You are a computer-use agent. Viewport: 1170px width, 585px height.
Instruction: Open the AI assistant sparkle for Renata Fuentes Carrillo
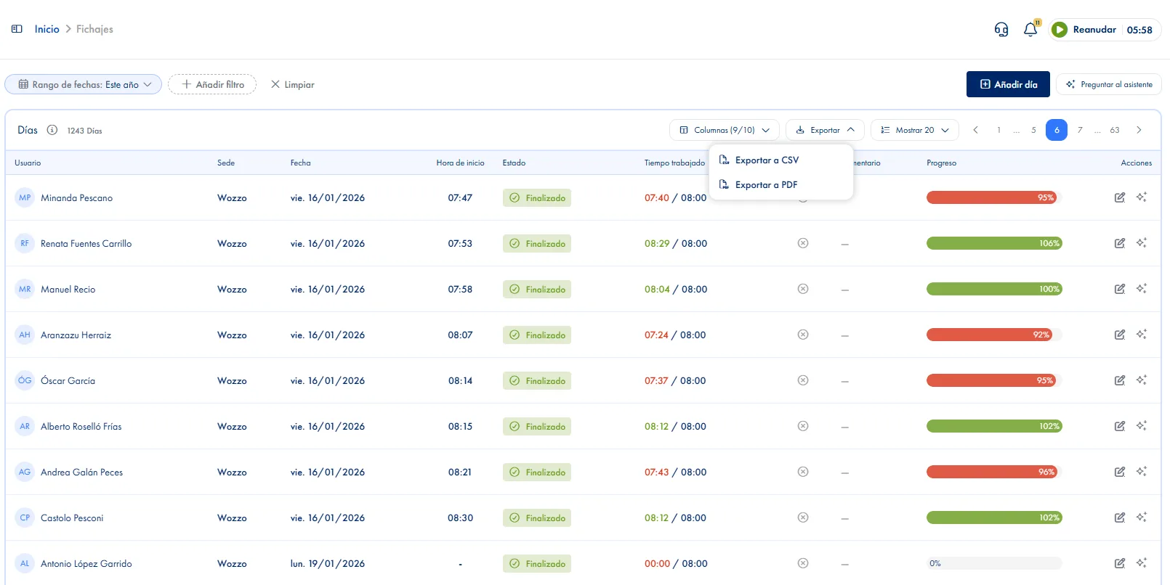1142,243
